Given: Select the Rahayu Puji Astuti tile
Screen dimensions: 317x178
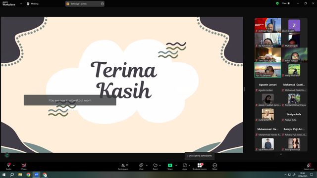Looking at the screenshot, I should [x=294, y=130].
